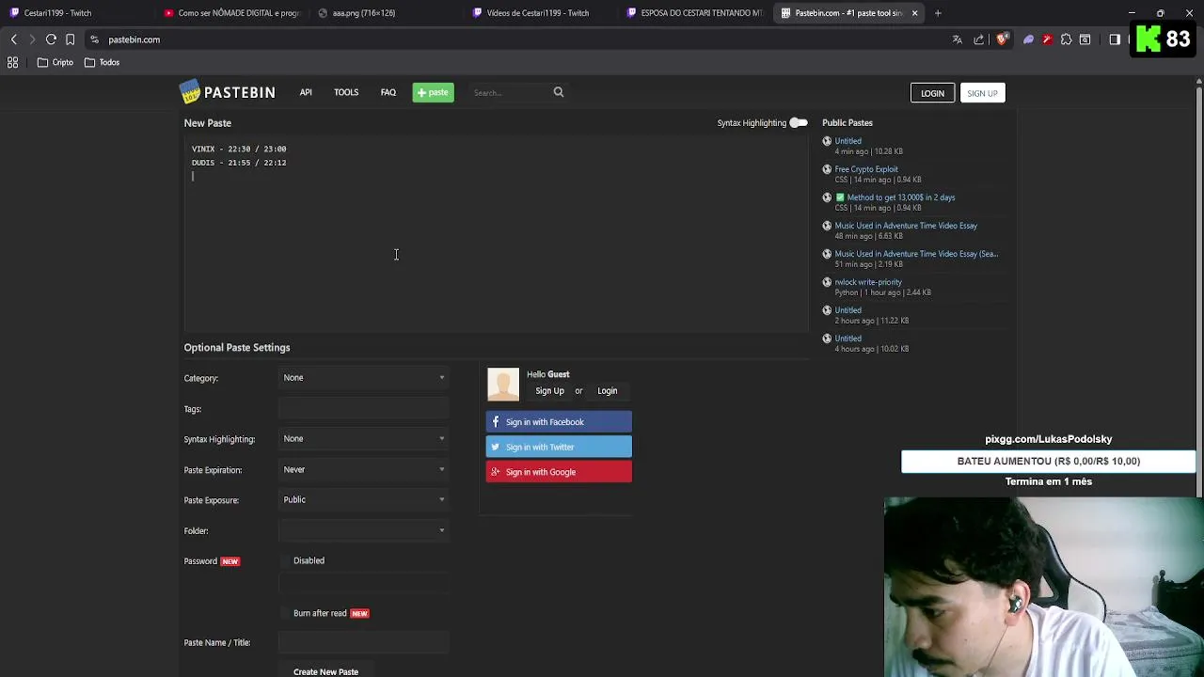Open the extensions puzzle piece icon

click(x=1066, y=39)
